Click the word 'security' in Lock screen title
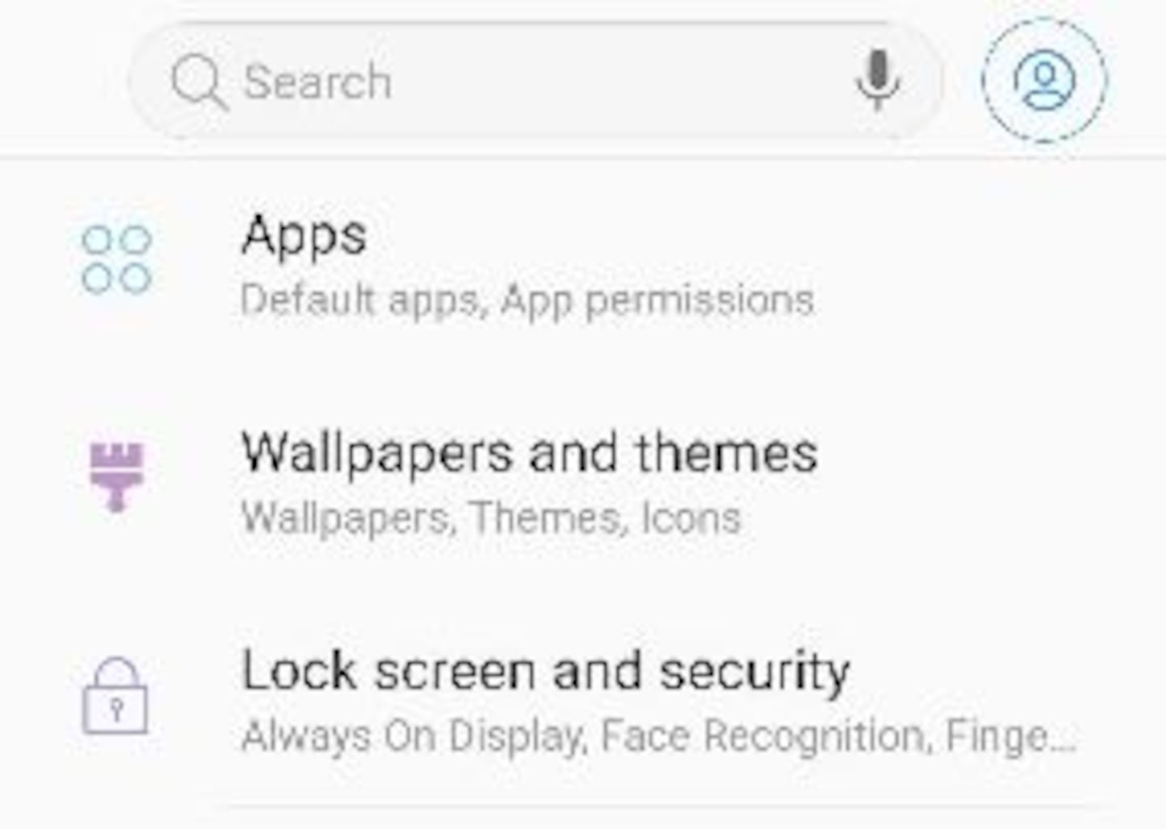 754,673
